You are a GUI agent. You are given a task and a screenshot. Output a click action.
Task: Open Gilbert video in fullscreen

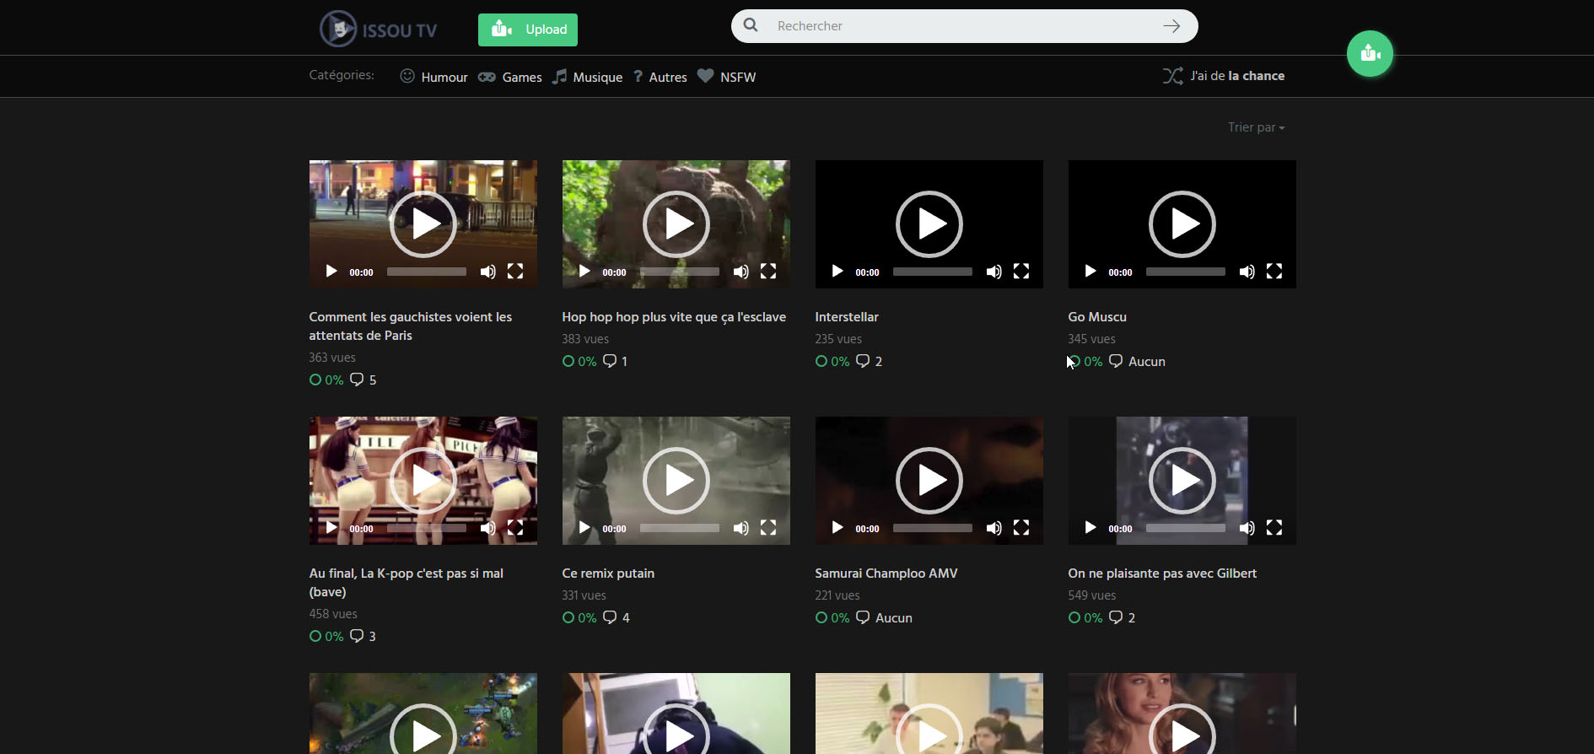click(x=1274, y=528)
